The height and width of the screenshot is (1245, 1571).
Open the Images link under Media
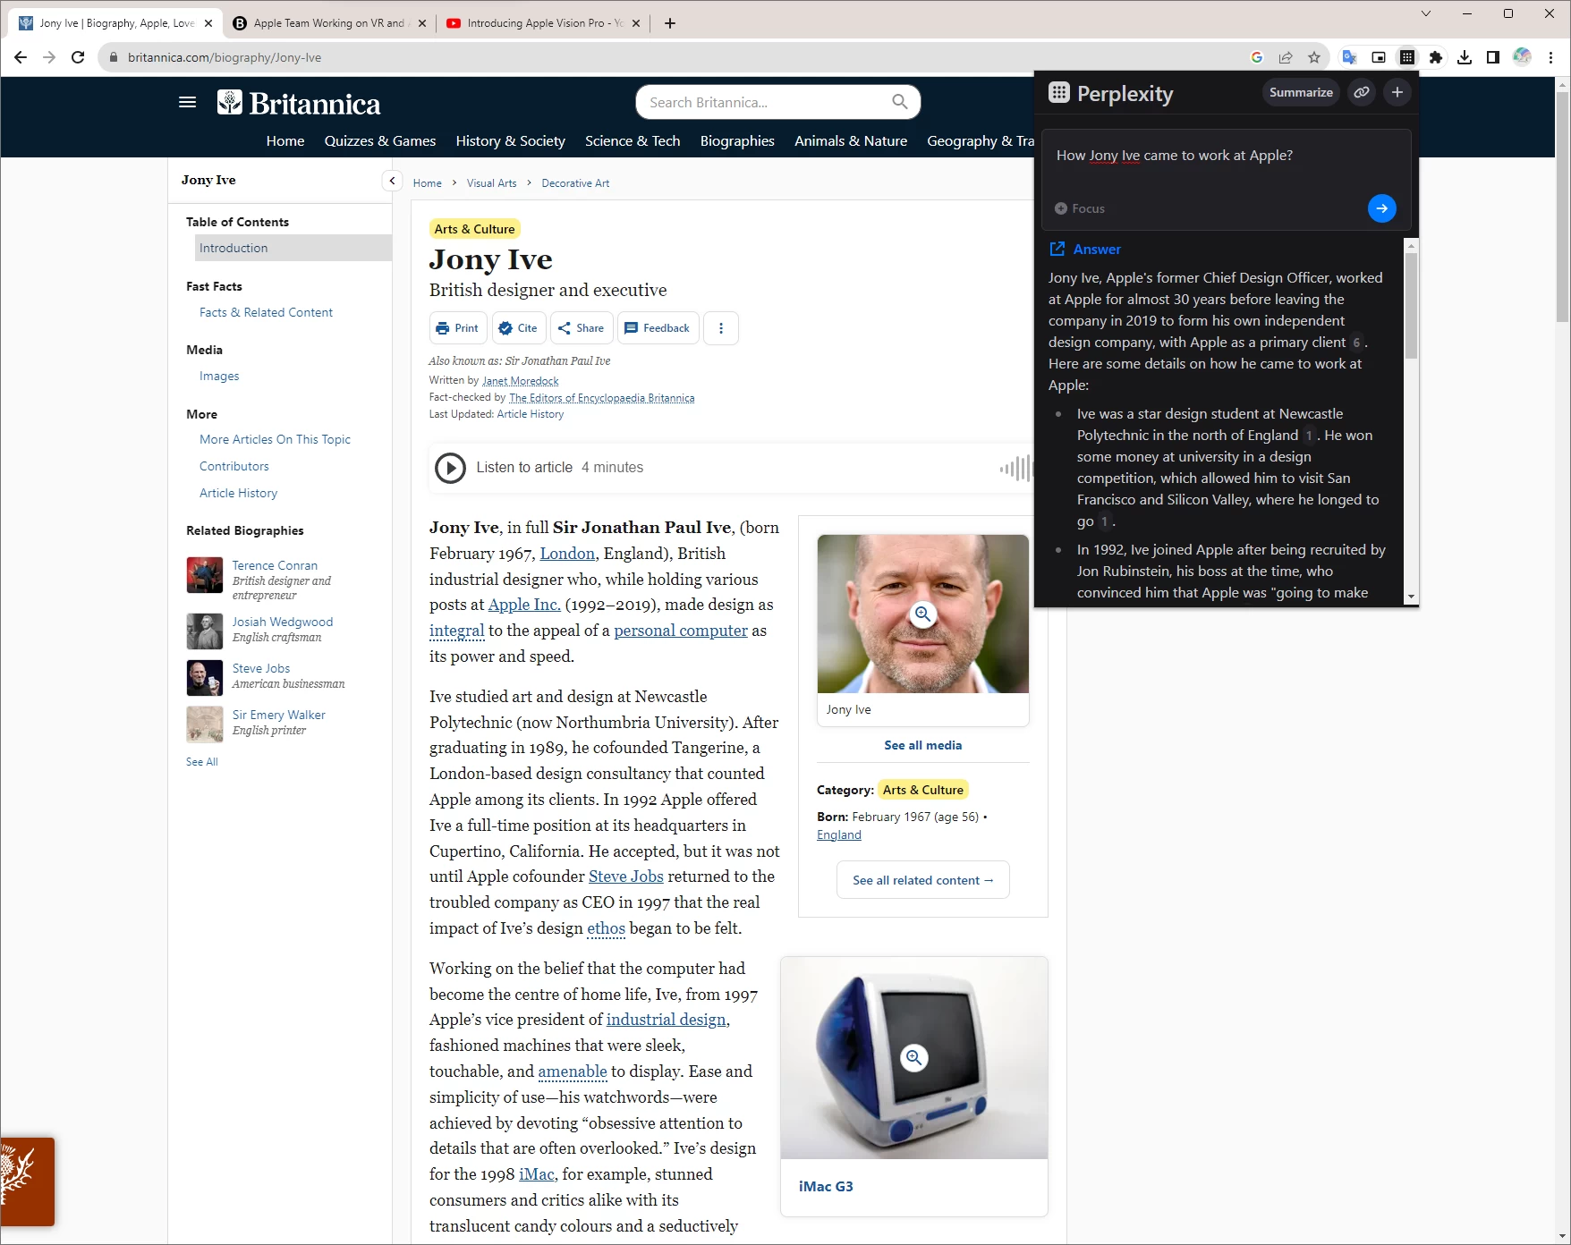219,376
